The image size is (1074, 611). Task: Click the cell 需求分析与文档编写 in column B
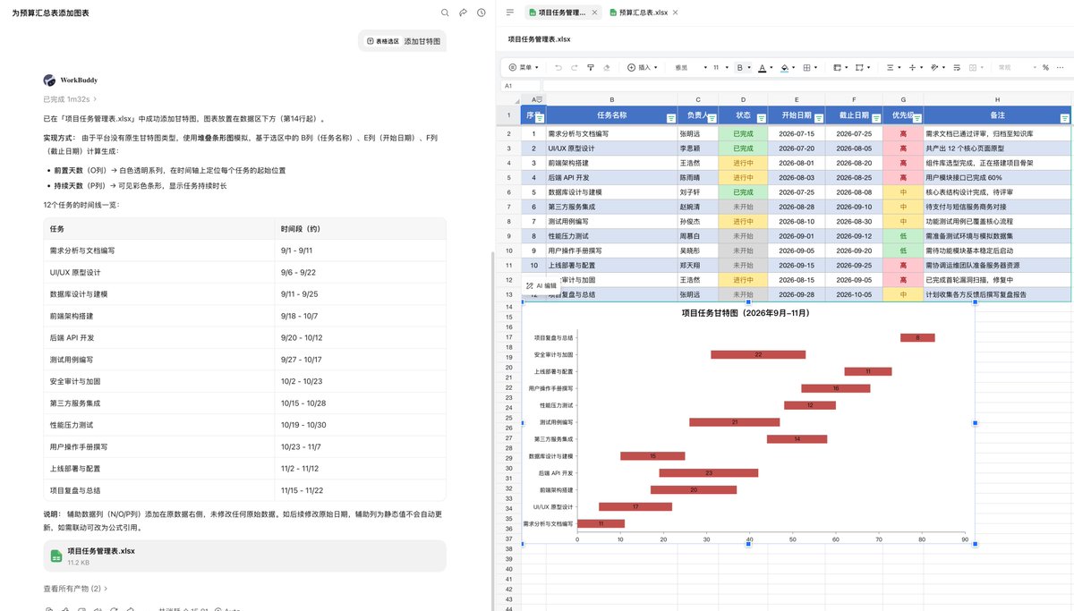pos(611,133)
